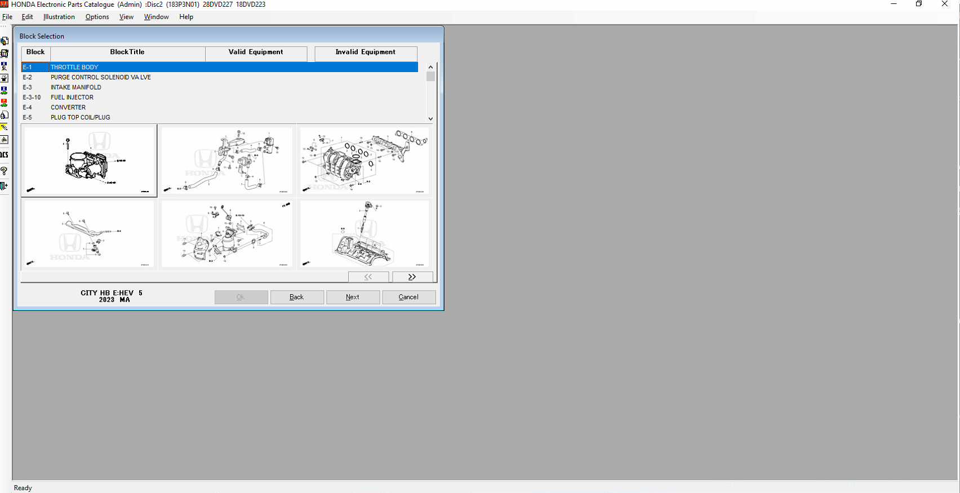Go to the next thumbnail page (>>)
The image size is (960, 493).
412,277
